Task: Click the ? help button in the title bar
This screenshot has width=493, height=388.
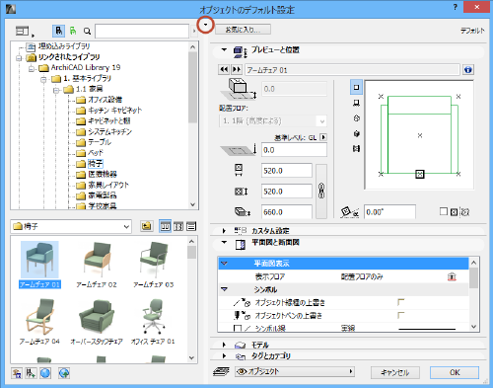Action: pos(455,7)
